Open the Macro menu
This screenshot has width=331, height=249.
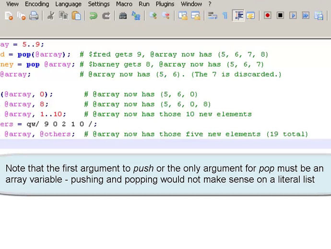(x=124, y=4)
